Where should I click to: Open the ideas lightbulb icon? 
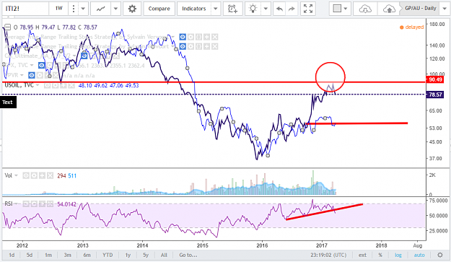pyautogui.click(x=253, y=9)
